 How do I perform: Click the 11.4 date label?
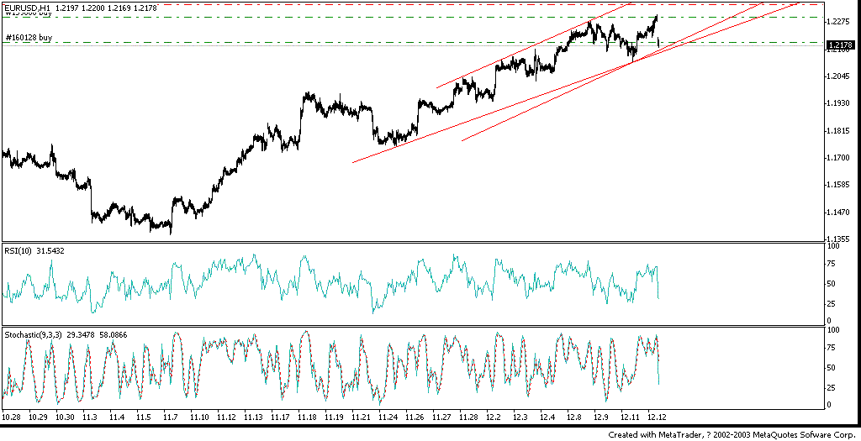point(116,417)
